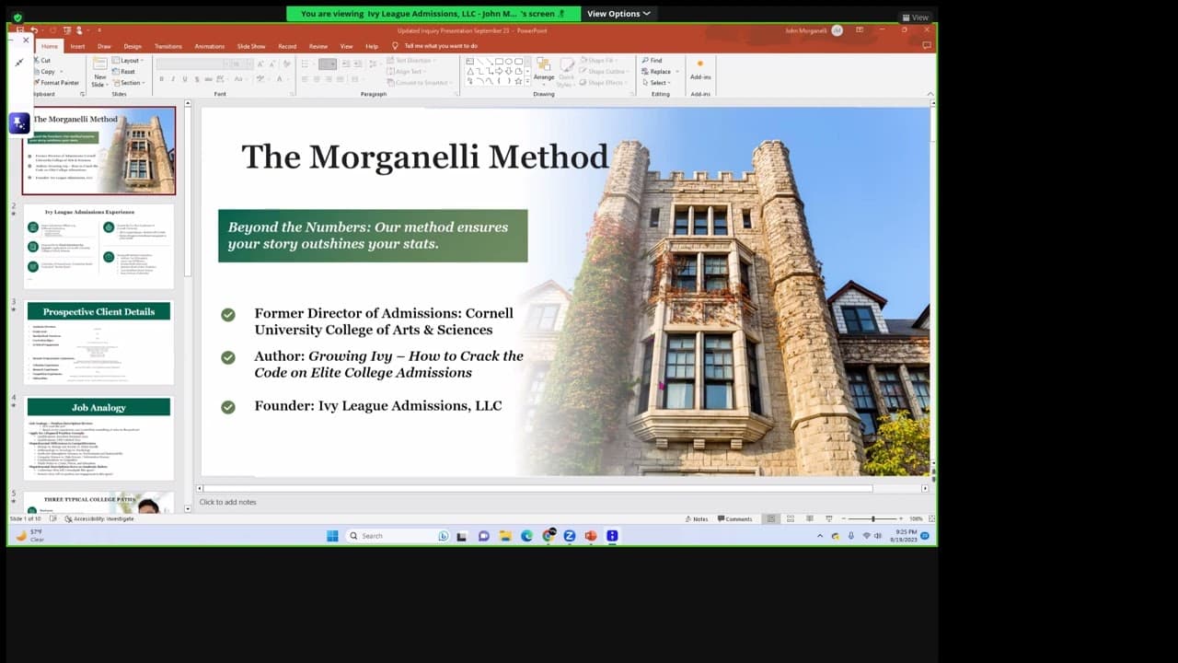1178x663 pixels.
Task: Select slide 4 thumbnail Job Analogy
Action: click(x=98, y=438)
